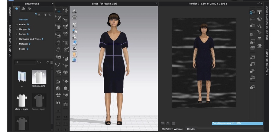This screenshot has width=272, height=132.
Task: Toggle show garment eye icon in 3D view
Action: tap(74, 25)
